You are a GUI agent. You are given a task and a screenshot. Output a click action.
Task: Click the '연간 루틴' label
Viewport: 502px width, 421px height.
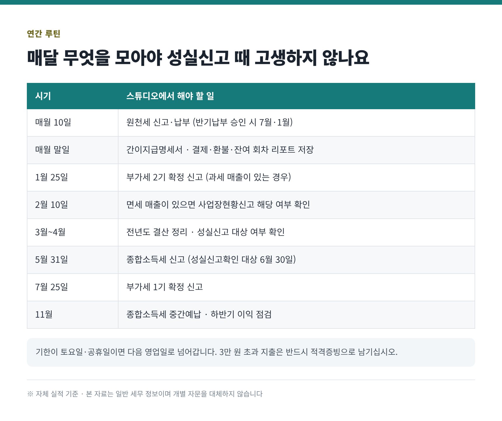43,34
